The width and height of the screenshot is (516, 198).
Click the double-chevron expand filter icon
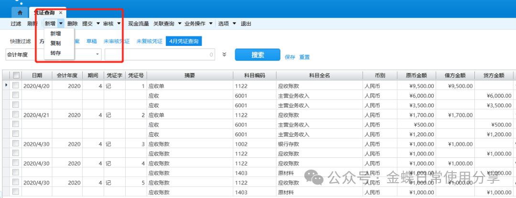click(225, 55)
